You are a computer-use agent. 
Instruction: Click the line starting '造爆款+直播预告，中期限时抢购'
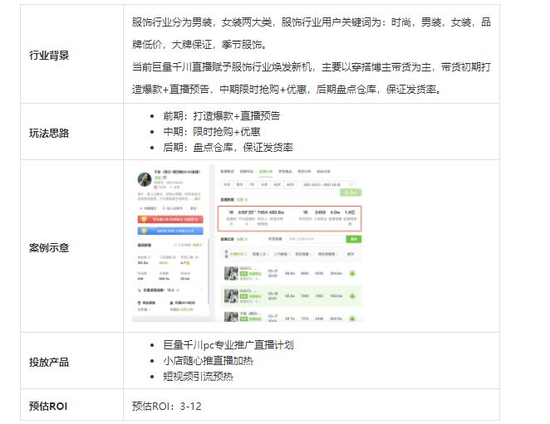coord(287,90)
